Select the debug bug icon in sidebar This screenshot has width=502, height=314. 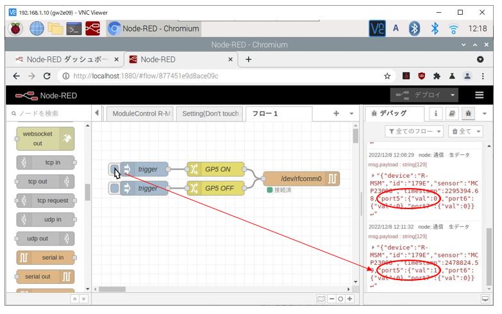point(468,113)
